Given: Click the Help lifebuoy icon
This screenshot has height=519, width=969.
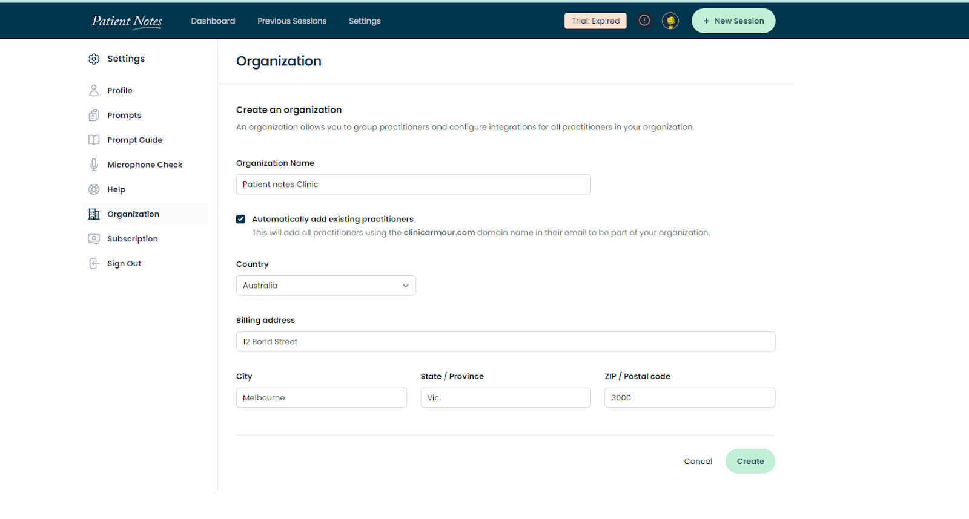Looking at the screenshot, I should tap(94, 189).
